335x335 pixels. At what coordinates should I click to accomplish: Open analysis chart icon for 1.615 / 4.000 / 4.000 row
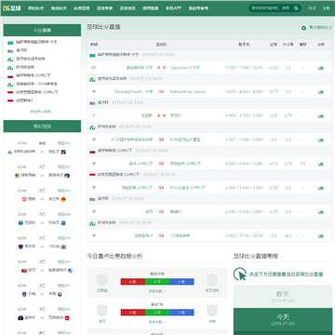321,92
